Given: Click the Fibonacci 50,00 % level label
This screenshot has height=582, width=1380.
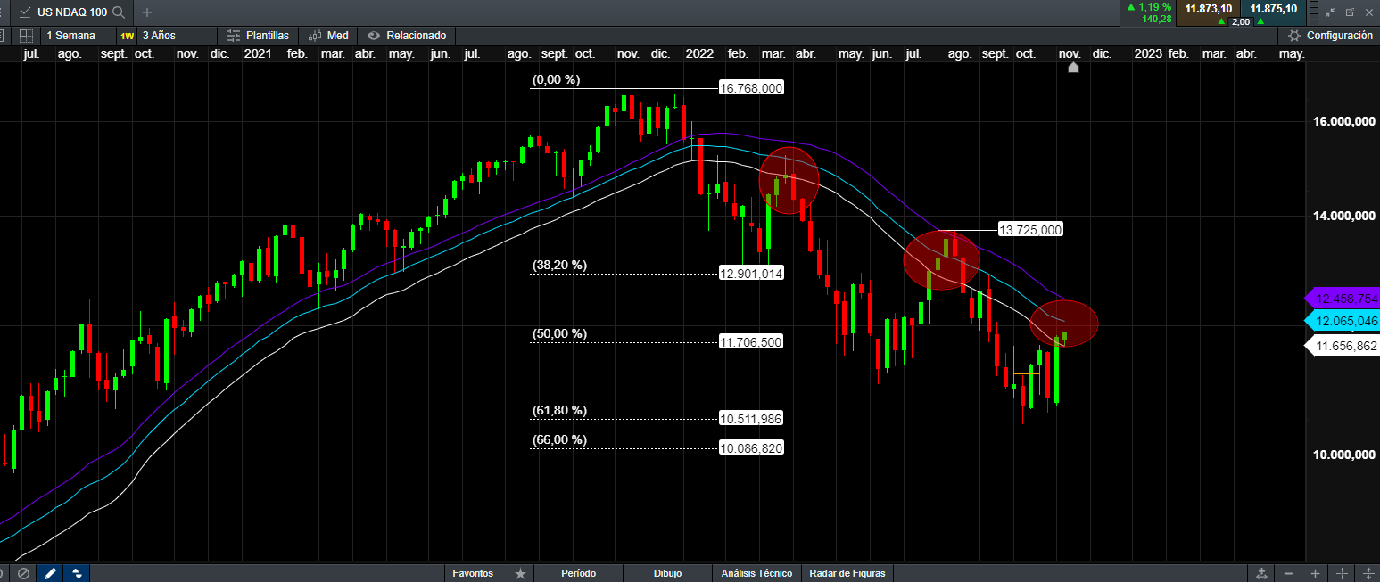Looking at the screenshot, I should (x=560, y=333).
